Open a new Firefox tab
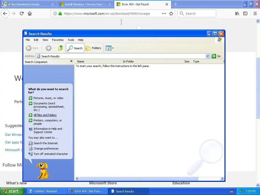 click(175, 4)
